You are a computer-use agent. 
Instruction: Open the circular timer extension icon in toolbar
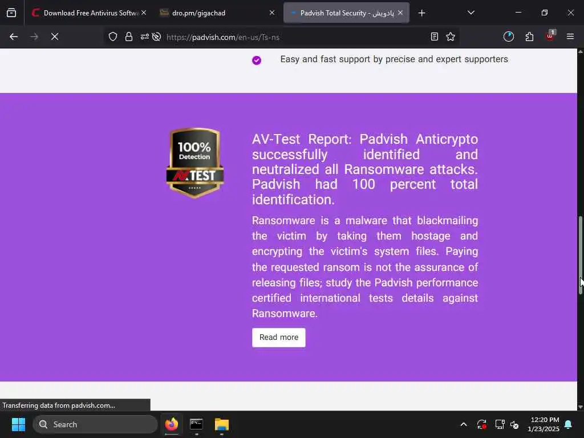click(x=508, y=36)
